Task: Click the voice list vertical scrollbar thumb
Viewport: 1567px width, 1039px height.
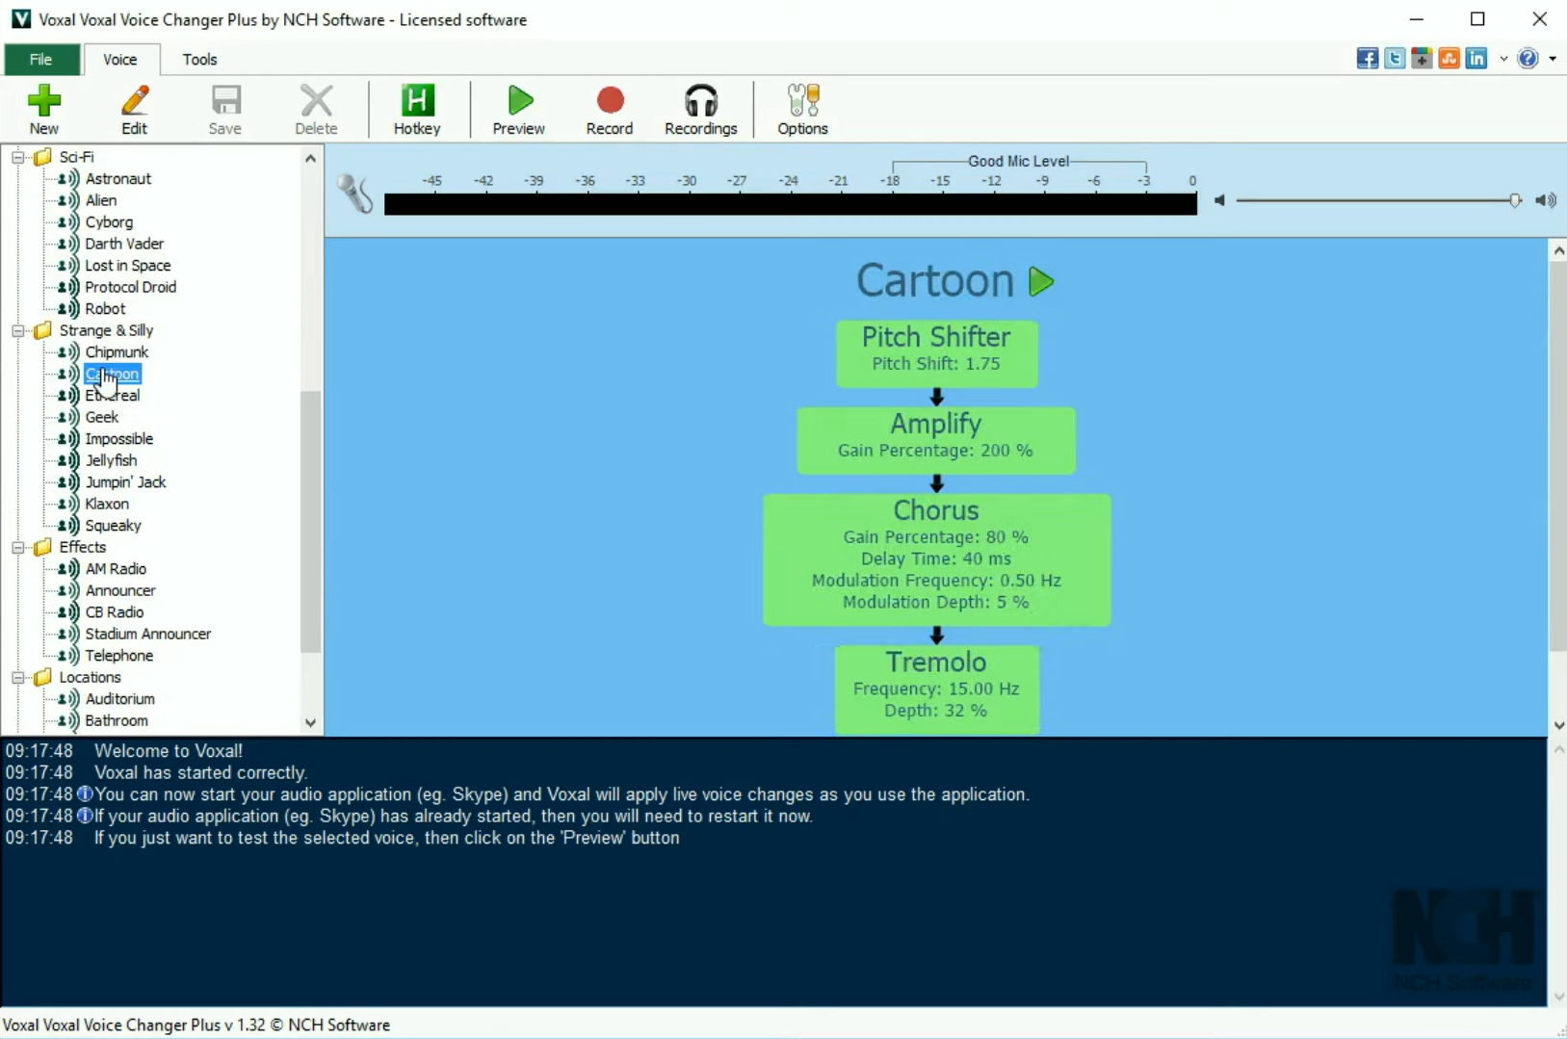Action: tap(310, 522)
